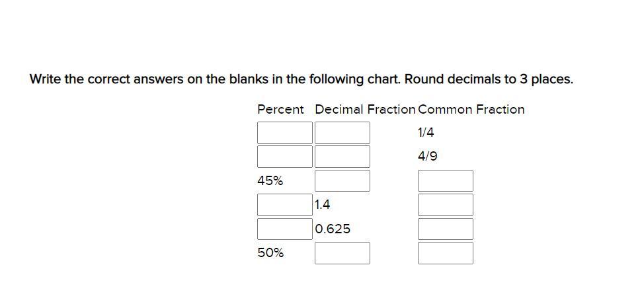Click the 50% percent value

270,253
